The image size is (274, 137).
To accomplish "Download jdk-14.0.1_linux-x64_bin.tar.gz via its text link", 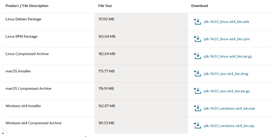I will 228,56.
